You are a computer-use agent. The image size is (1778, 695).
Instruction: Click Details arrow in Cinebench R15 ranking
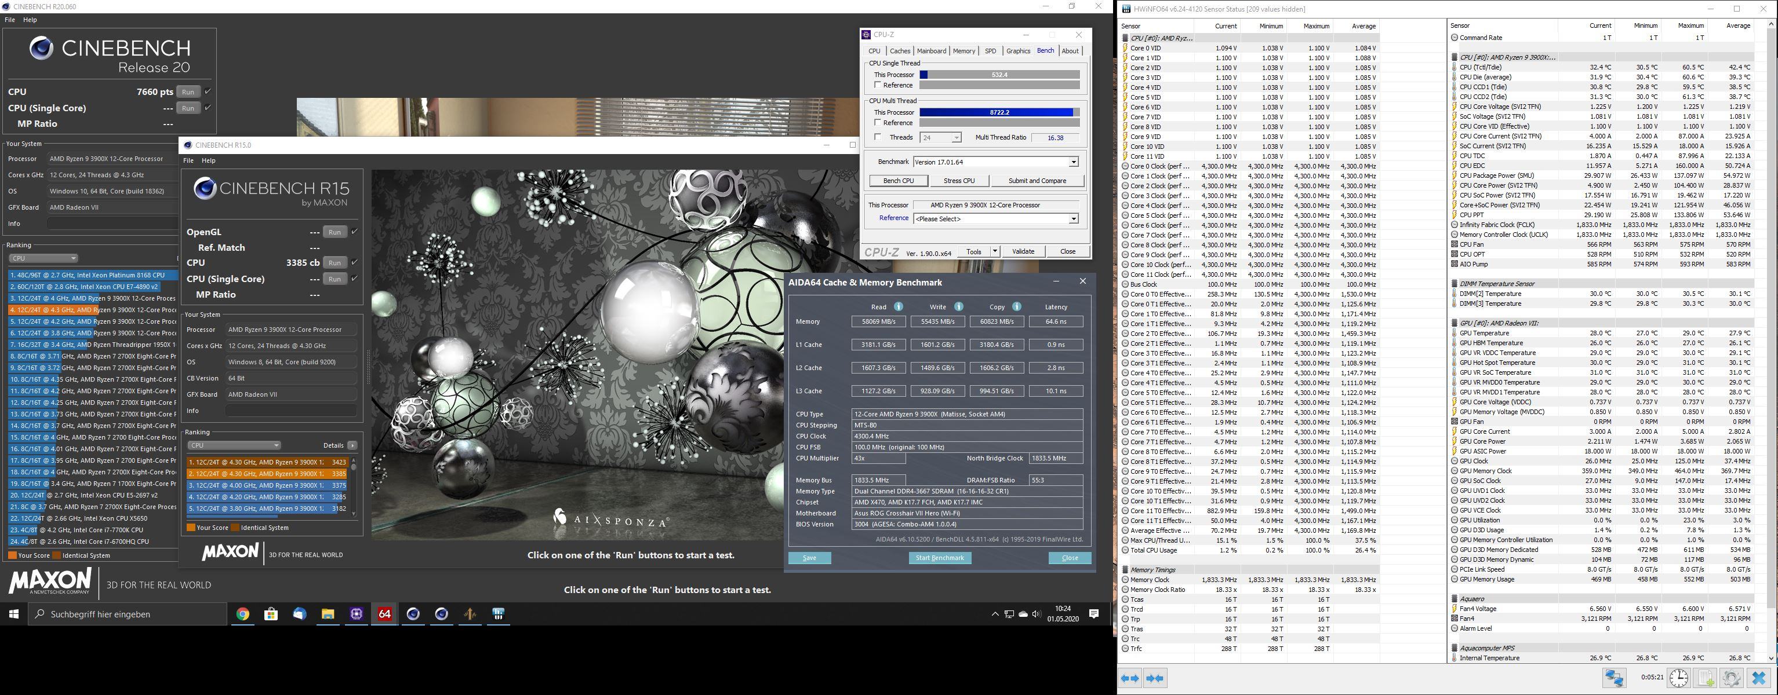click(x=352, y=445)
